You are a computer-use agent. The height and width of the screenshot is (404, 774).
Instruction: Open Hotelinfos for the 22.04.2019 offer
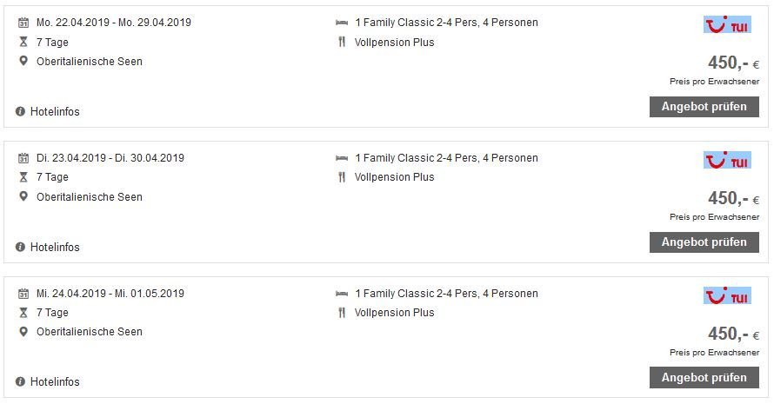55,111
